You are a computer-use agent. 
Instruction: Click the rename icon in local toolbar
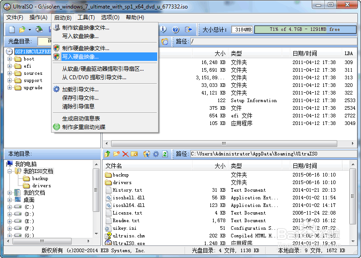[134, 154]
